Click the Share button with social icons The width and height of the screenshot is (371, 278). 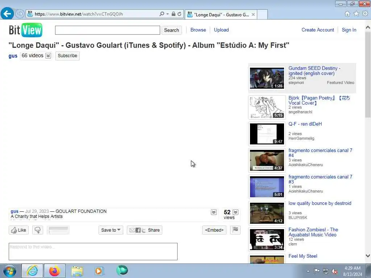(144, 230)
